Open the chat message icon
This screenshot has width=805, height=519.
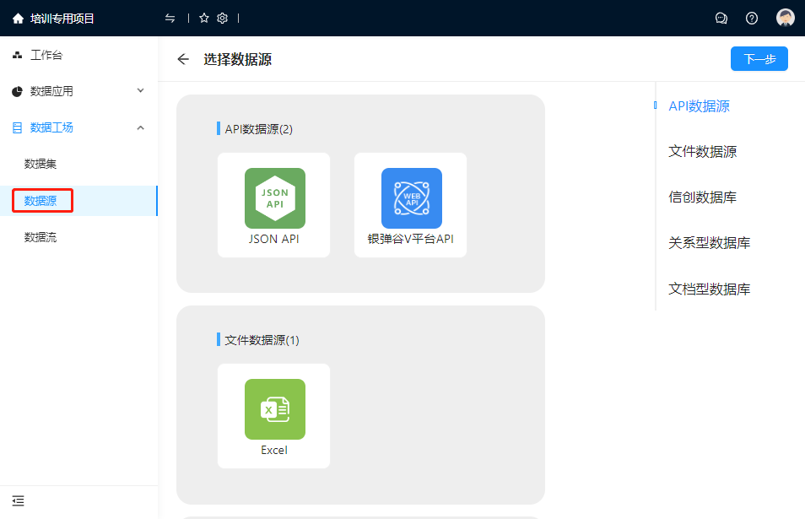(721, 18)
